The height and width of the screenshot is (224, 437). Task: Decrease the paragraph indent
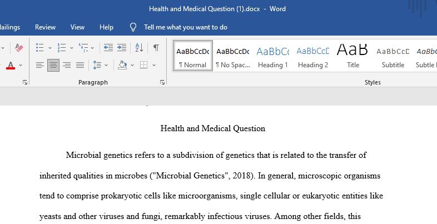(108, 48)
